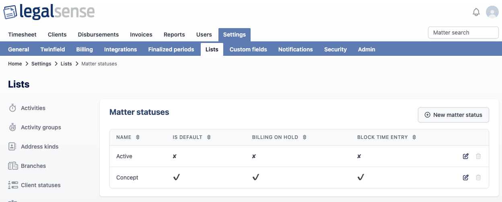
Task: Select the Settings main tab
Action: tap(235, 35)
